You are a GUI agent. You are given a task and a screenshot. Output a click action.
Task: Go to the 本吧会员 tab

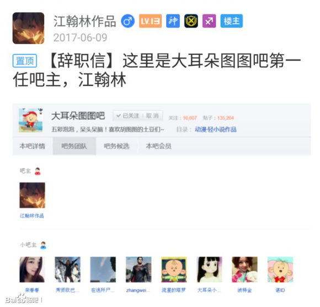click(158, 146)
